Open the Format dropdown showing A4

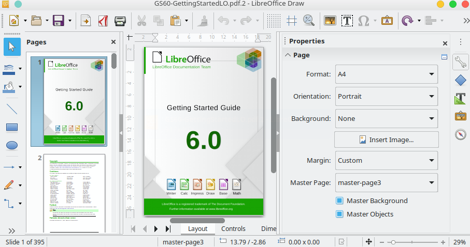point(386,74)
